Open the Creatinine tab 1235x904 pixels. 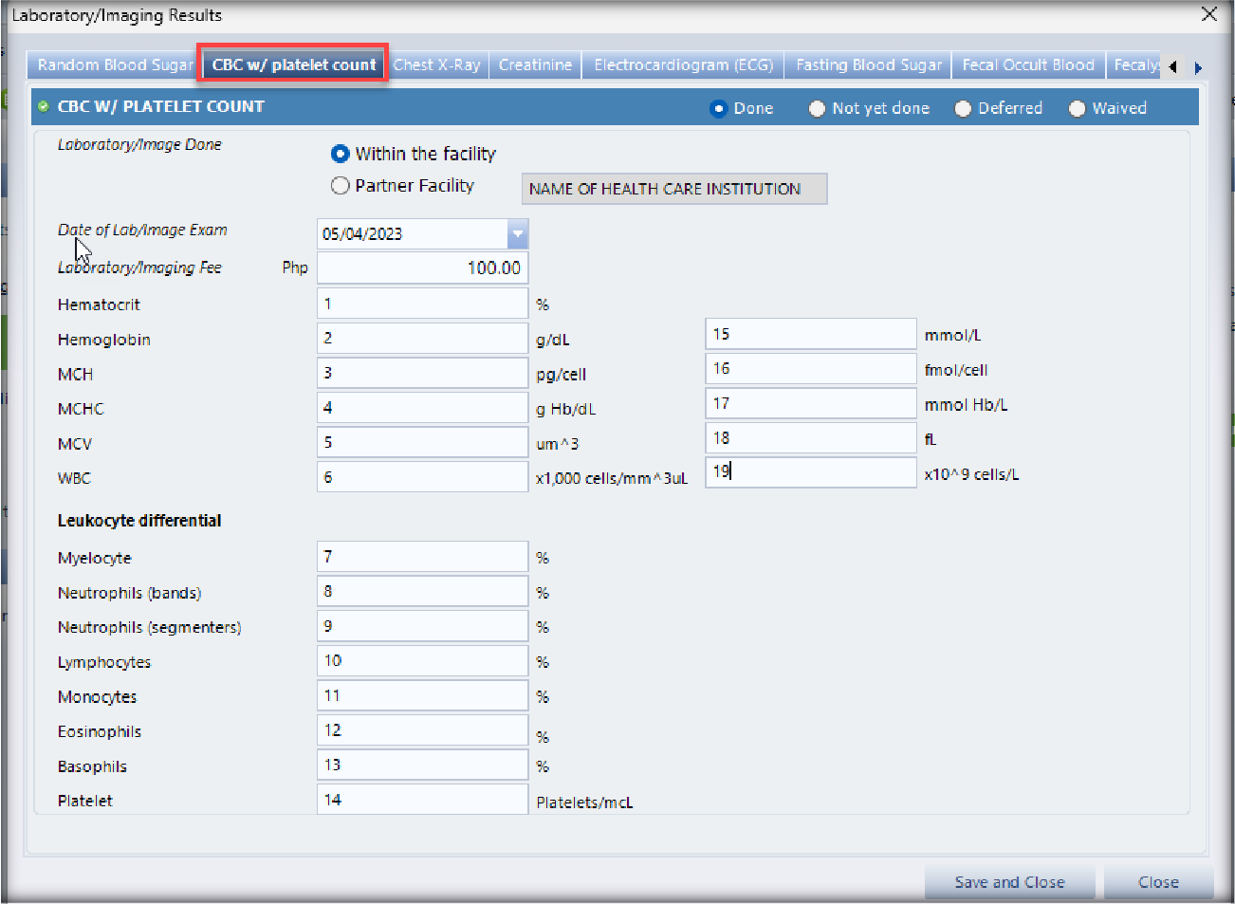point(535,65)
